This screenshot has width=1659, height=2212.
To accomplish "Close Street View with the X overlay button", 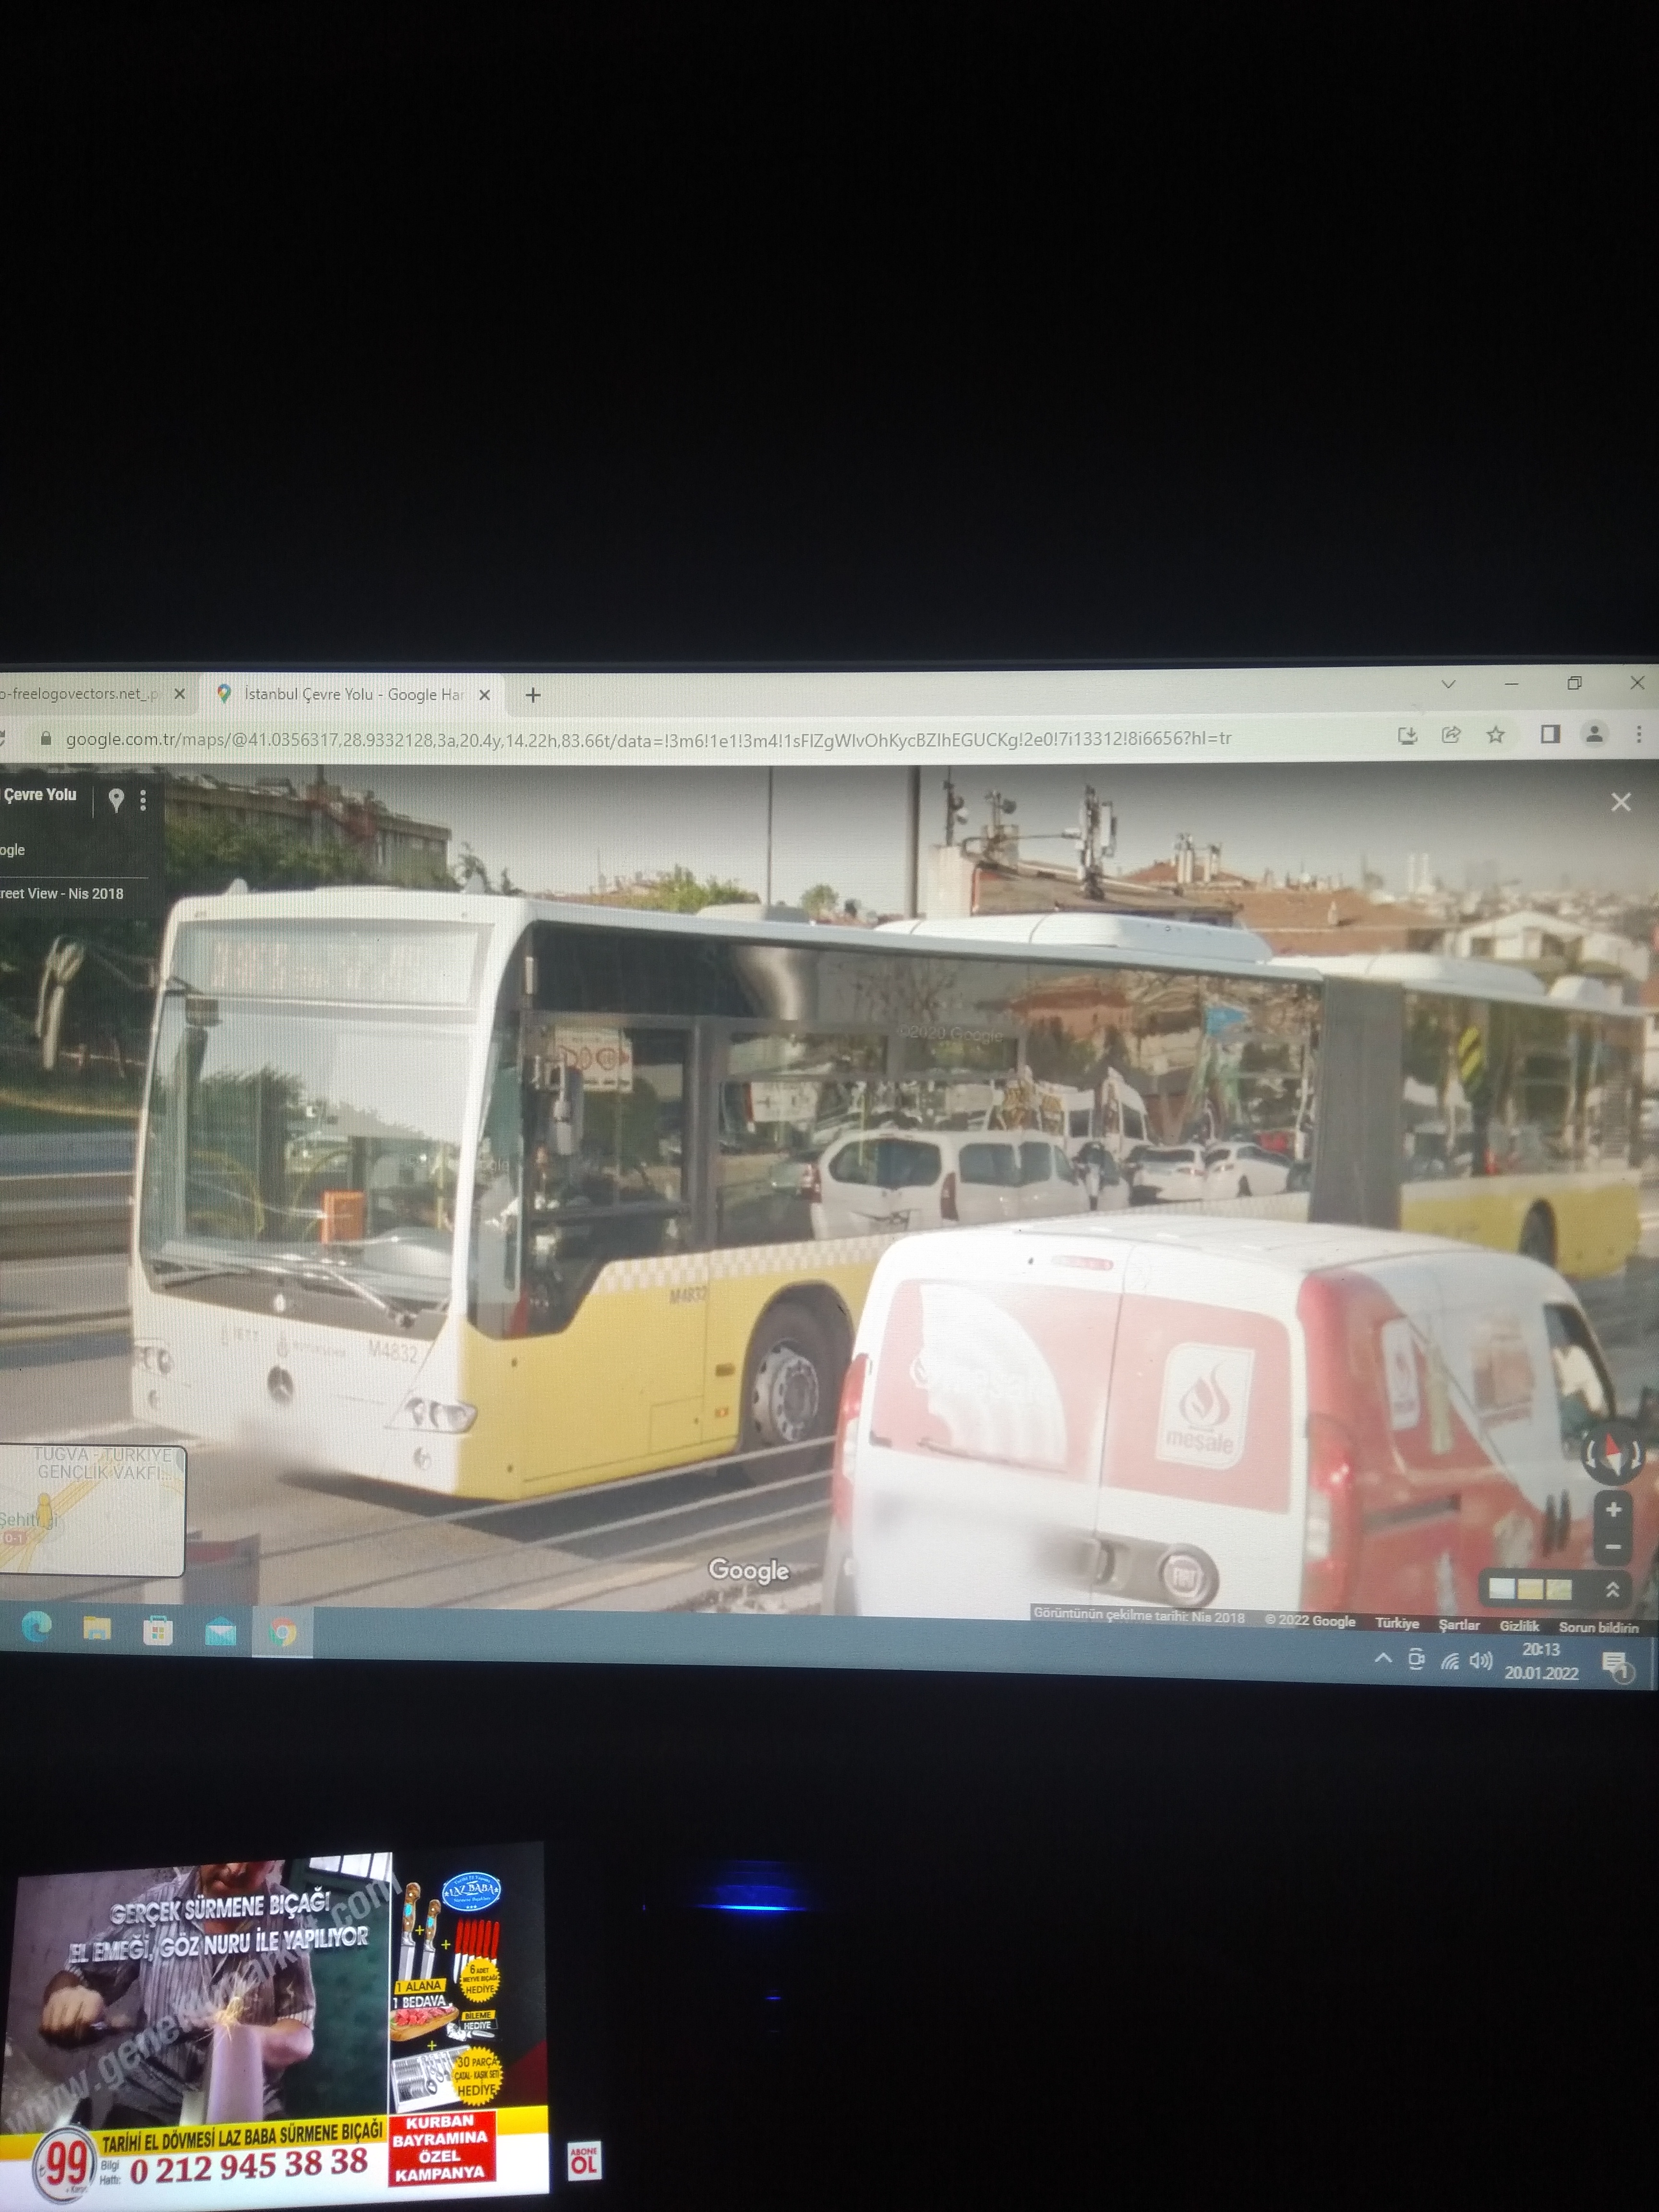I will [1620, 802].
